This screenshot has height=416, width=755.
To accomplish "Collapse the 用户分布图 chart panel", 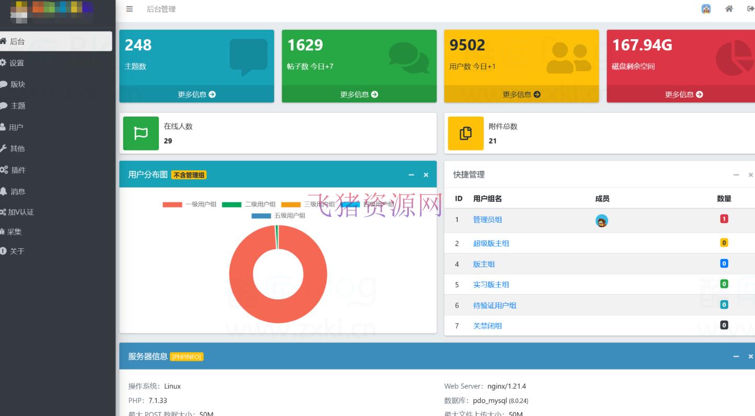I will pos(410,175).
